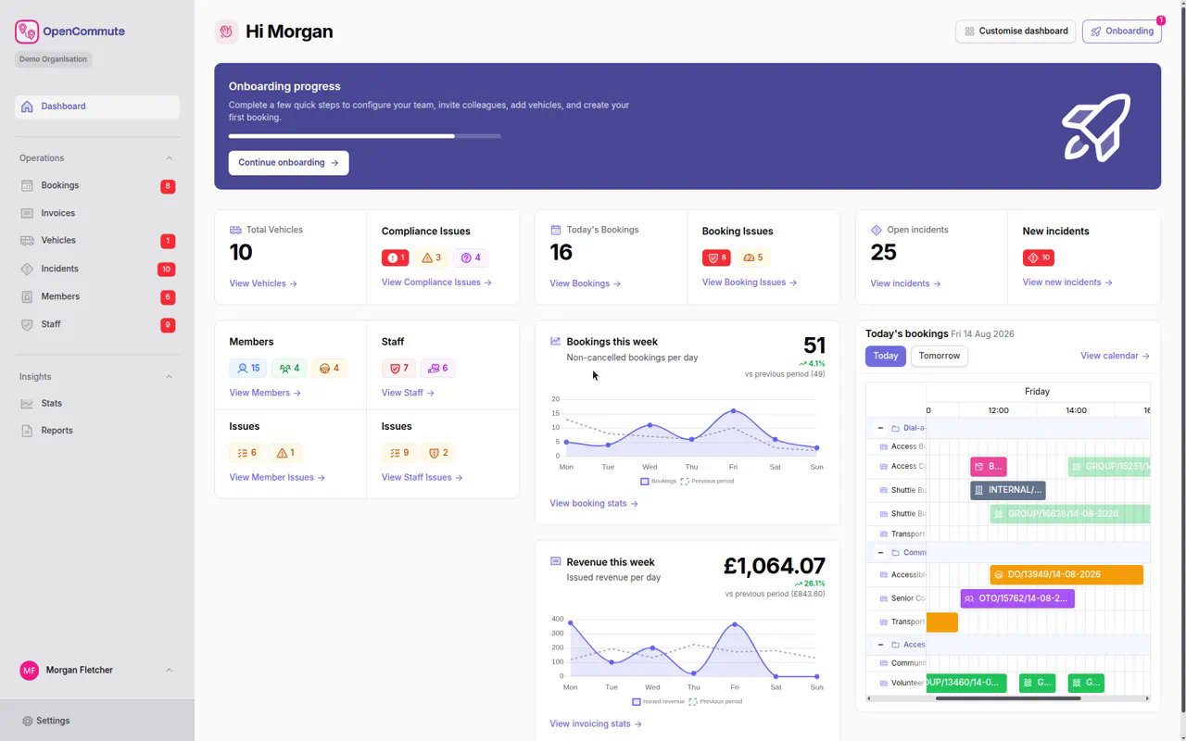Viewport: 1186px width, 741px height.
Task: Open the purple OTO/15762 booking block
Action: [1017, 598]
